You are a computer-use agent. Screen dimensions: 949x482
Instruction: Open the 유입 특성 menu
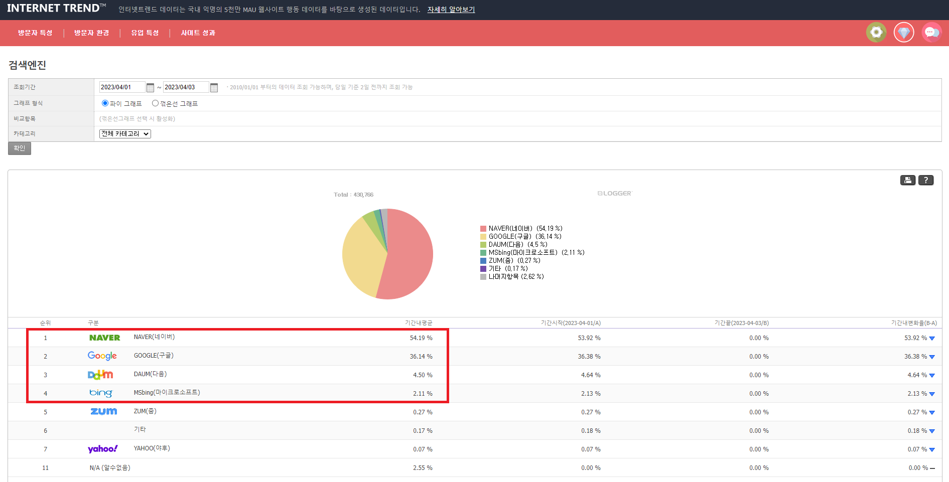coord(145,33)
